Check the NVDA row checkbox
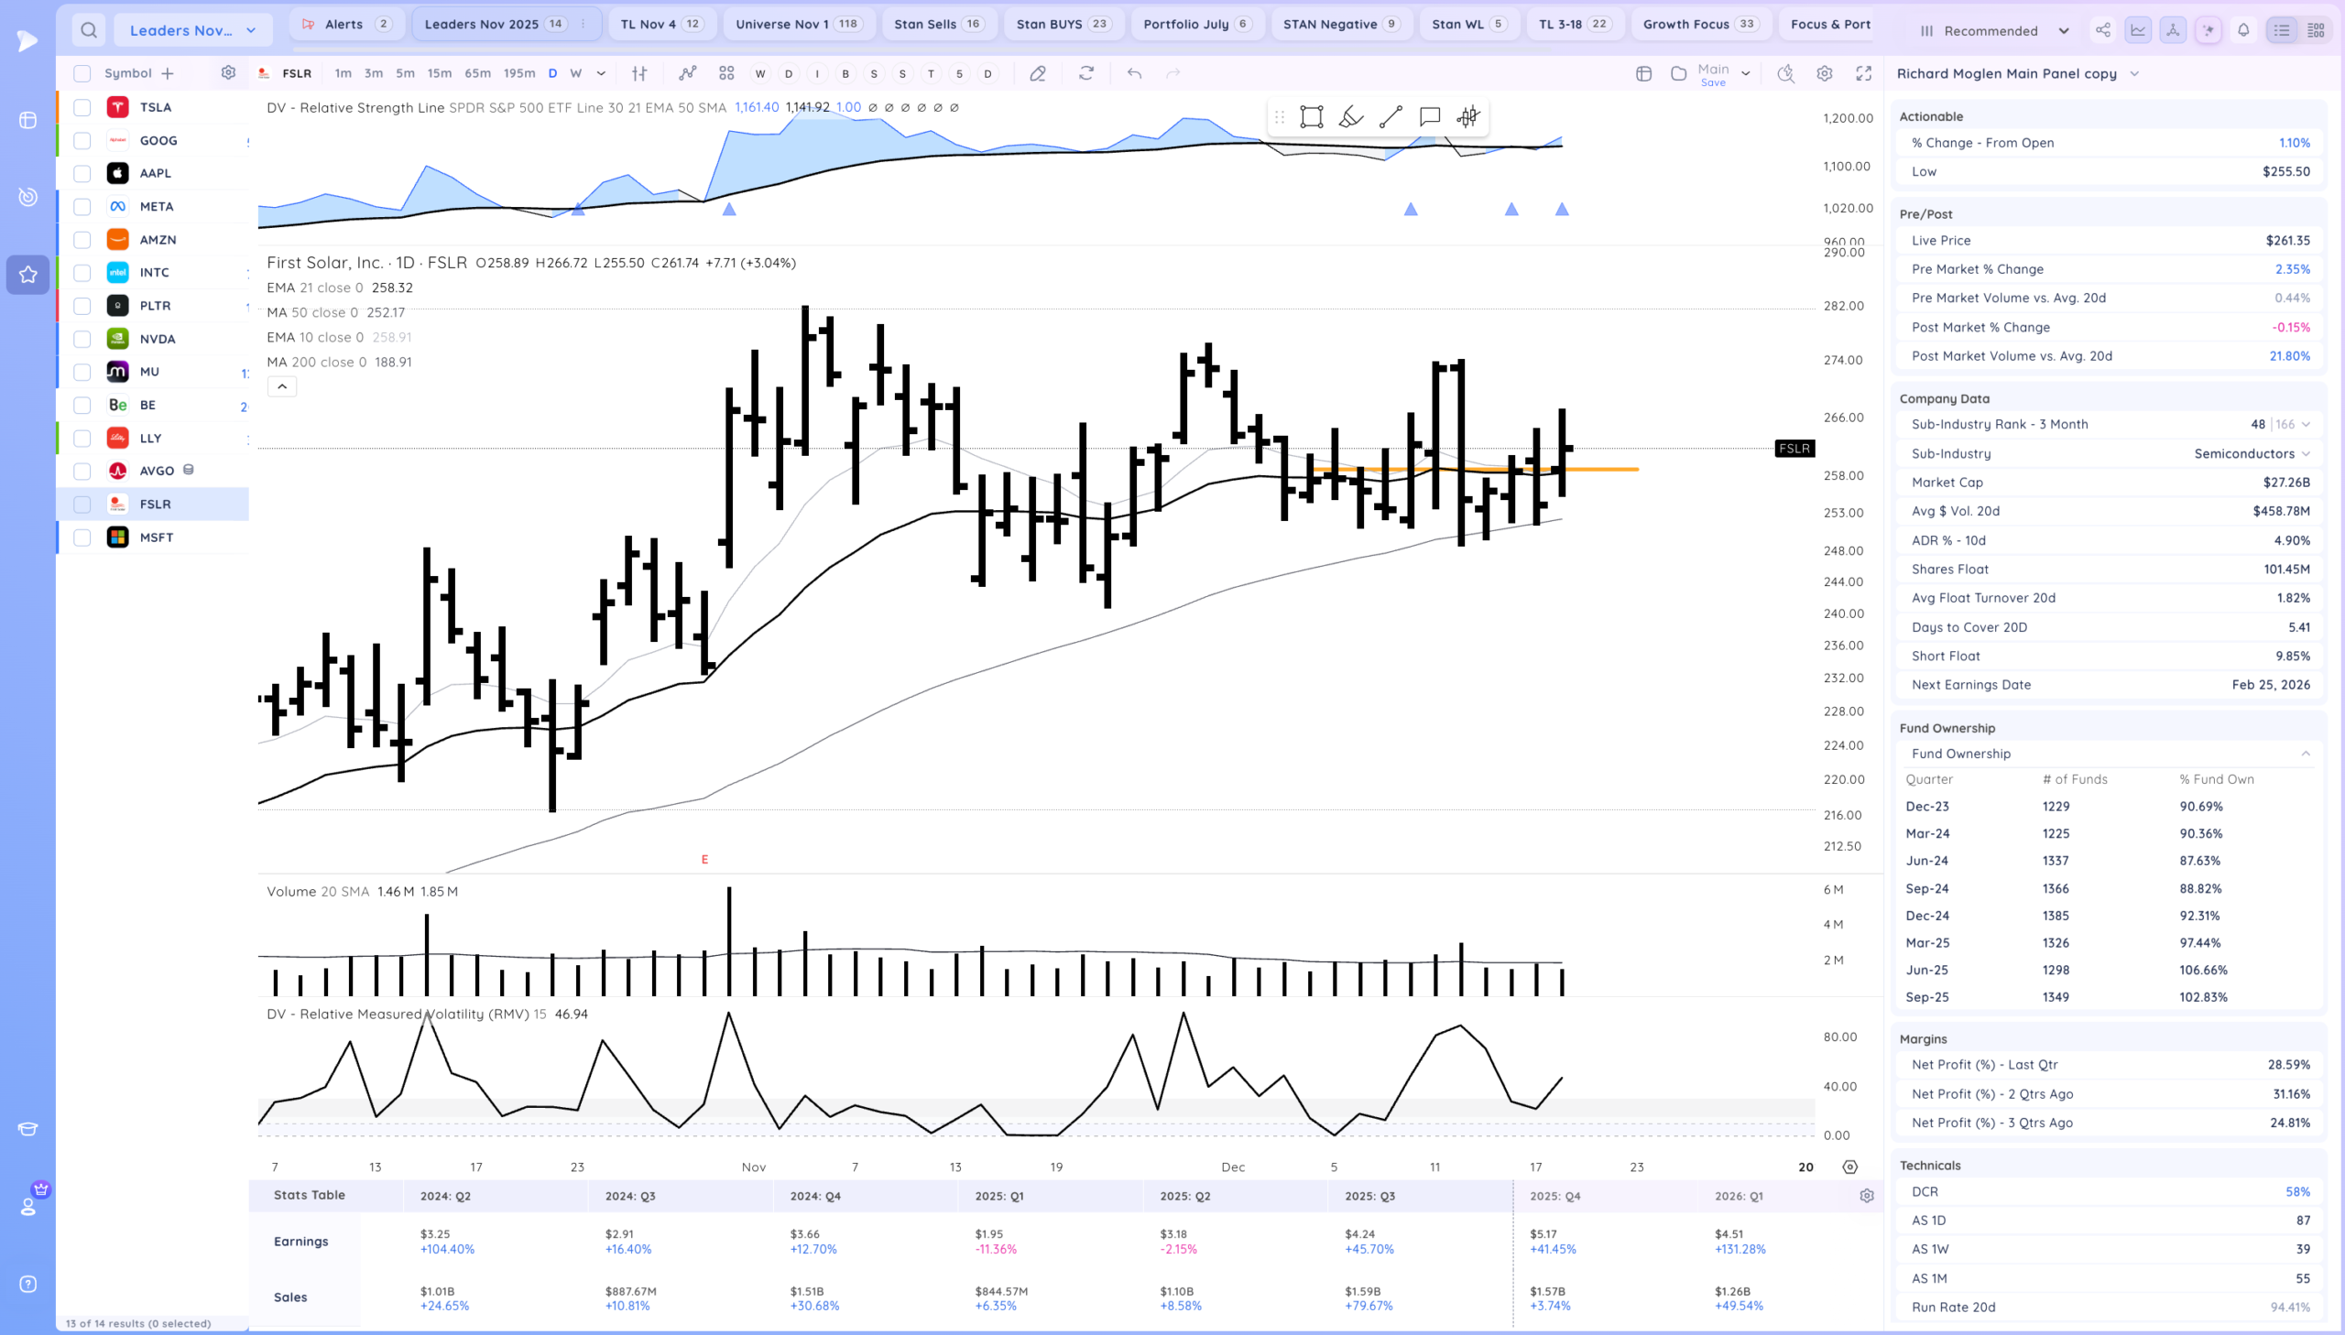Screen dimensions: 2345x1335 [x=82, y=340]
